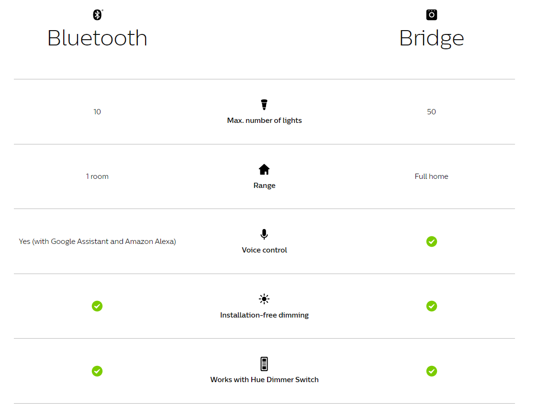Click the Full home range value

coord(432,176)
